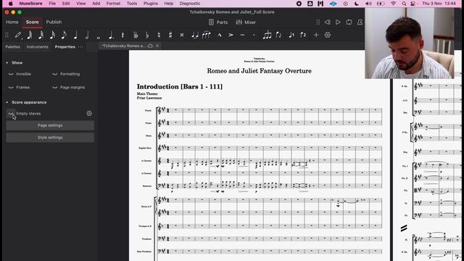
Task: Switch to Properties panel tab
Action: 65,46
